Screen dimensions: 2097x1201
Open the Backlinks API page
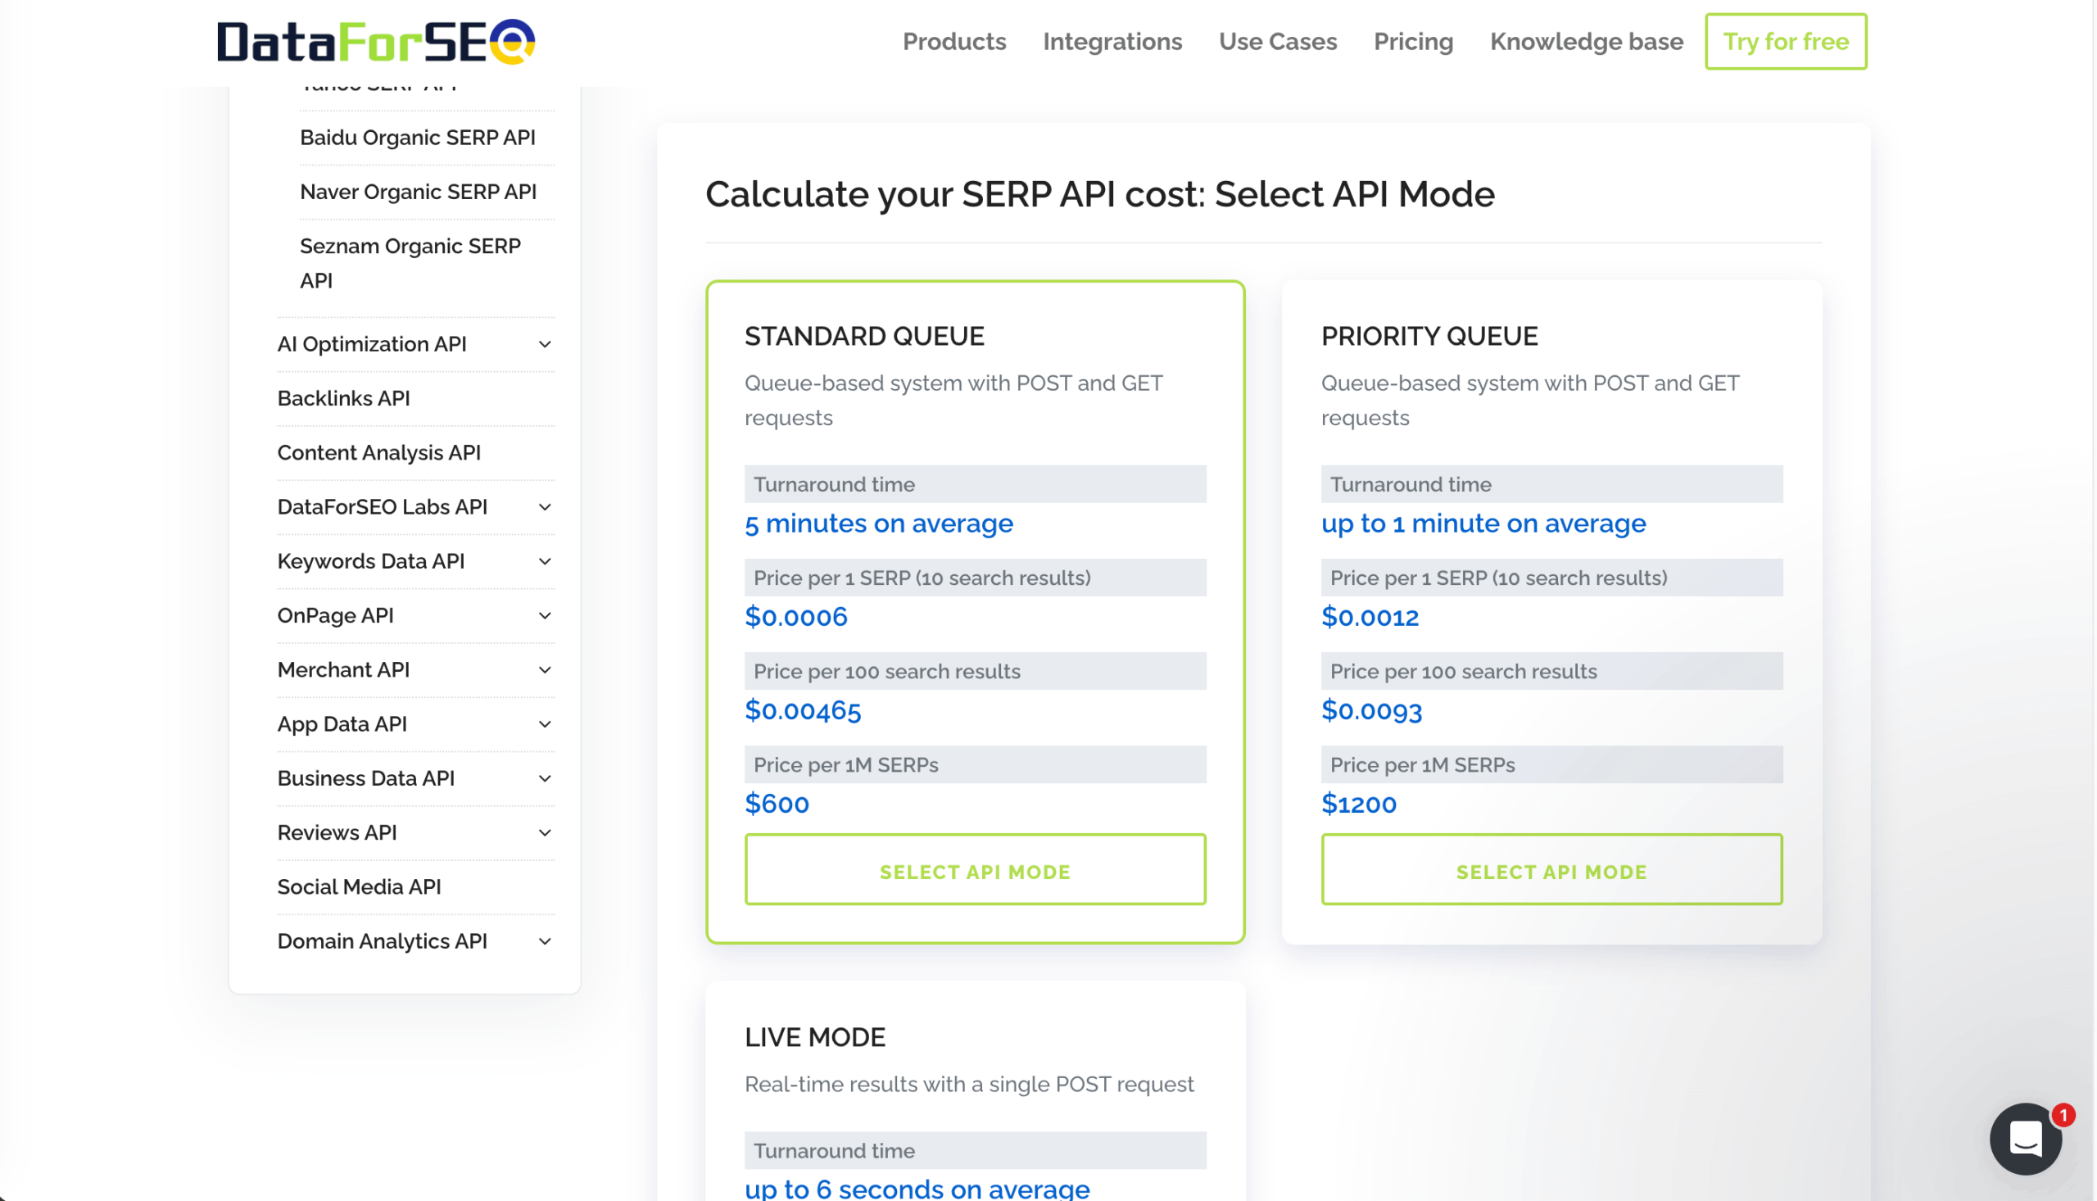click(344, 398)
